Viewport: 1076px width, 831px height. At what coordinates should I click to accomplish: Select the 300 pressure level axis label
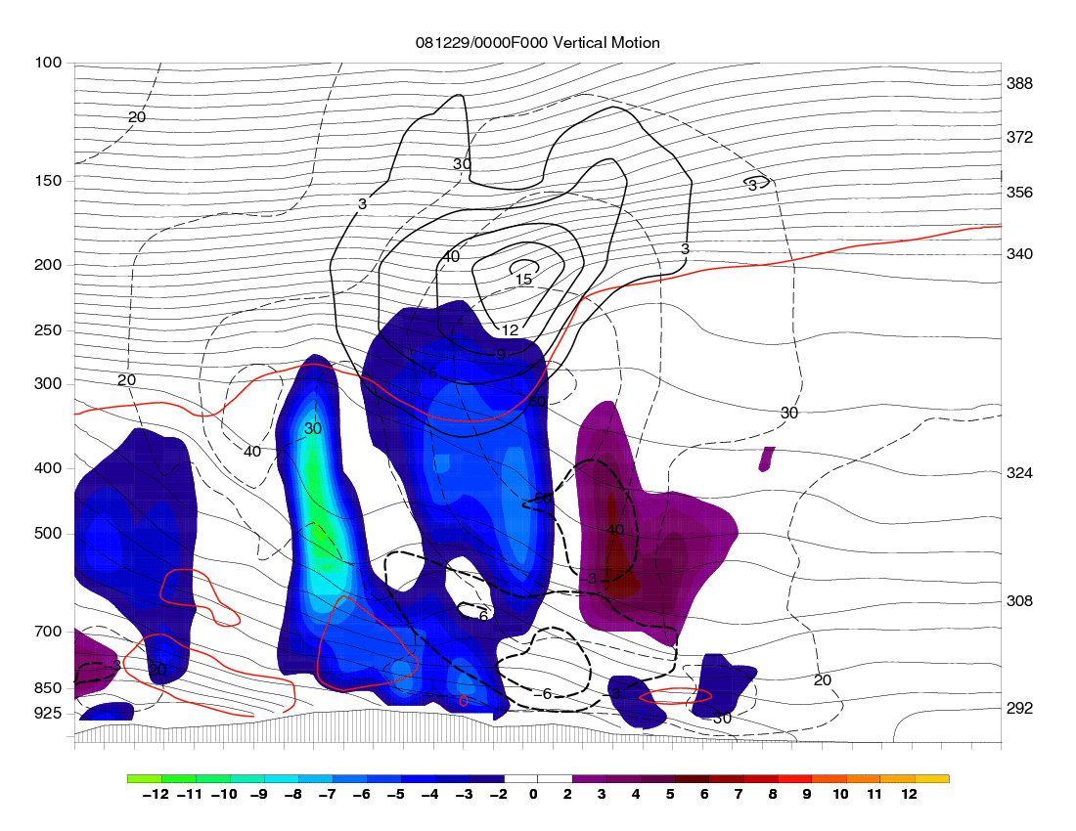(48, 384)
